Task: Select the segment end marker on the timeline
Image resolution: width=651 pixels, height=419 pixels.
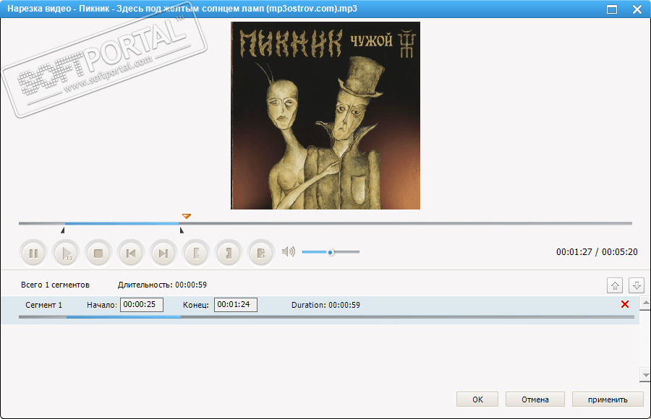Action: (x=182, y=230)
